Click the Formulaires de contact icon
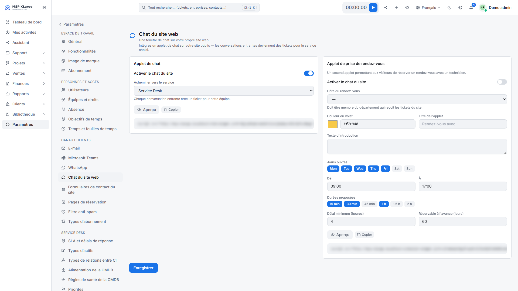The width and height of the screenshot is (518, 291). tap(63, 190)
